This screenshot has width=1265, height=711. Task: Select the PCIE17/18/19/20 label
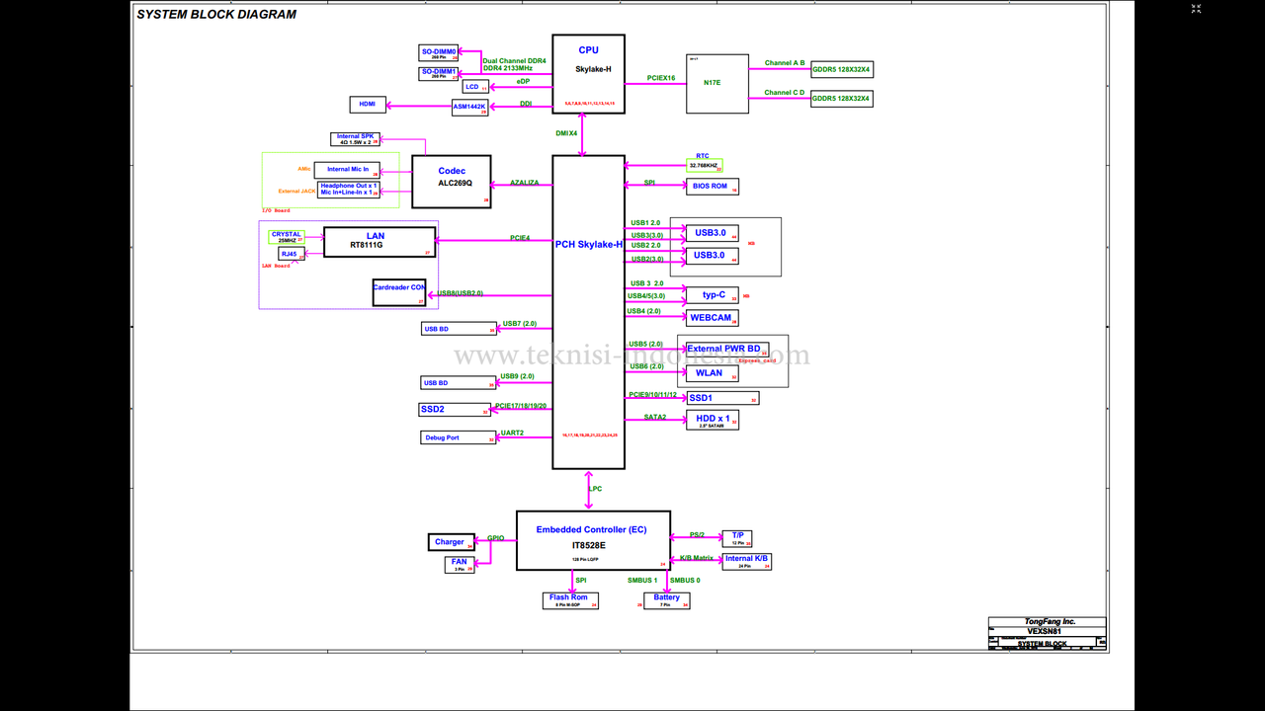521,406
